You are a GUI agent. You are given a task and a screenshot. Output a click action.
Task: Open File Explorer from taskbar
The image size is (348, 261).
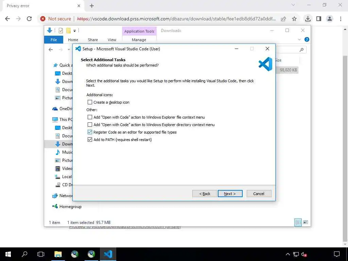[58, 254]
